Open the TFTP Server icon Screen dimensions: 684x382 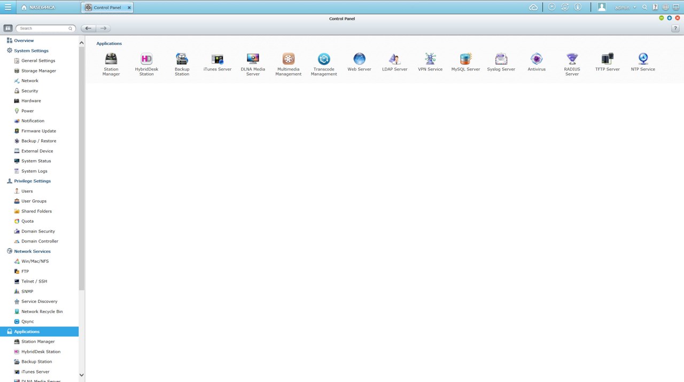[608, 59]
